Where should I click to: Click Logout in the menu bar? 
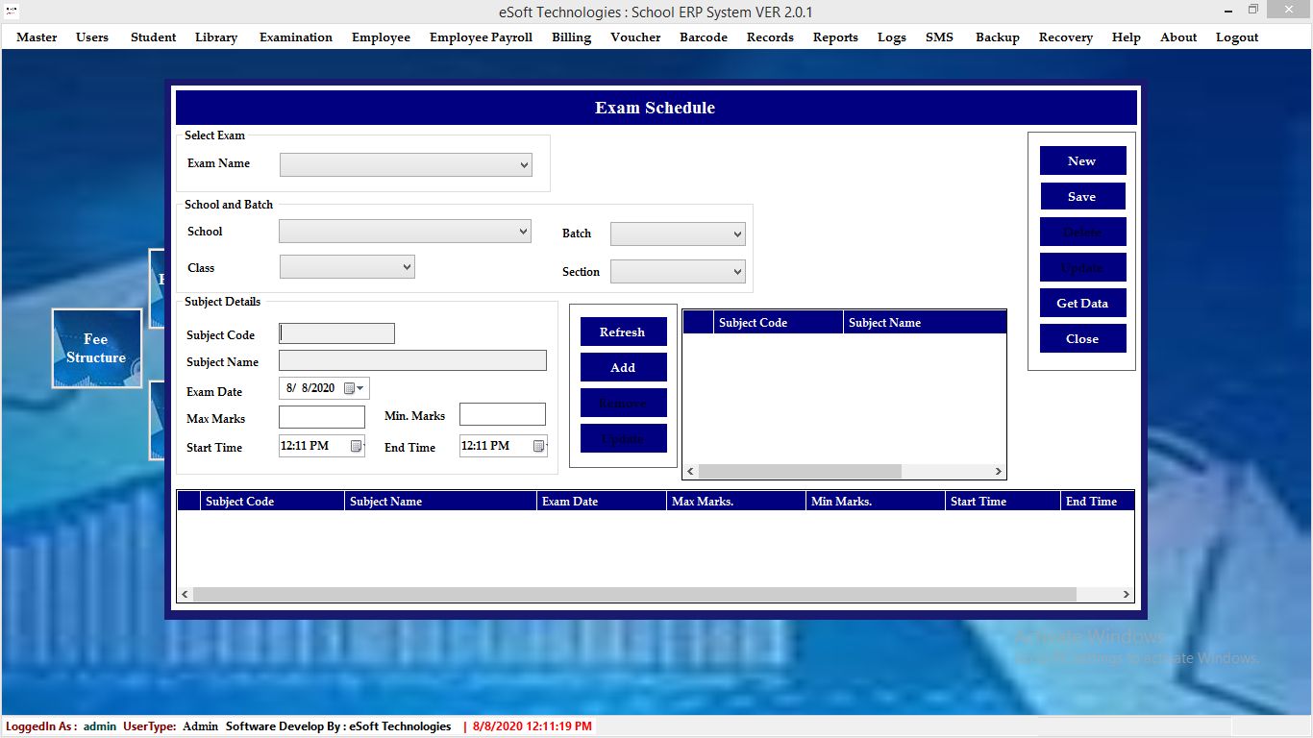pyautogui.click(x=1237, y=37)
